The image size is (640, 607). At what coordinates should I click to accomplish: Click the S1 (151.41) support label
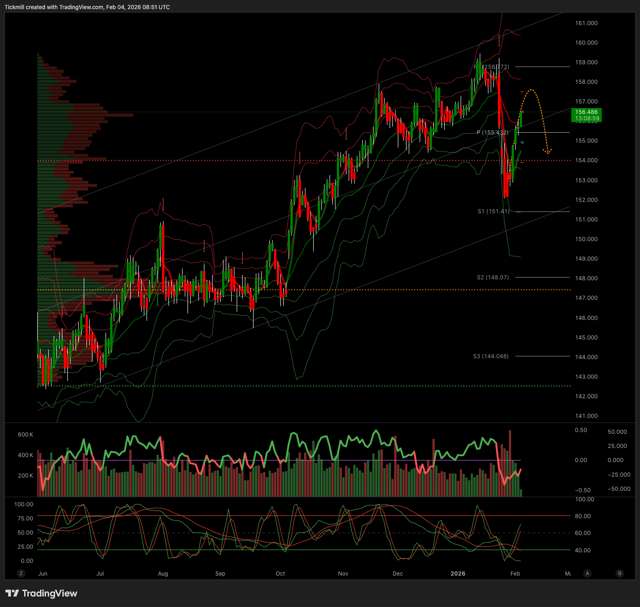(493, 211)
